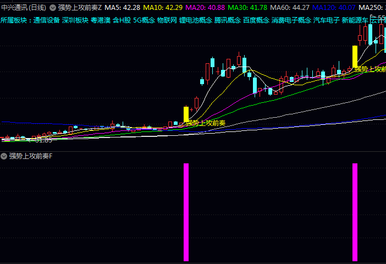Open the 5G概念 sector link
The height and width of the screenshot is (264, 386).
point(144,20)
